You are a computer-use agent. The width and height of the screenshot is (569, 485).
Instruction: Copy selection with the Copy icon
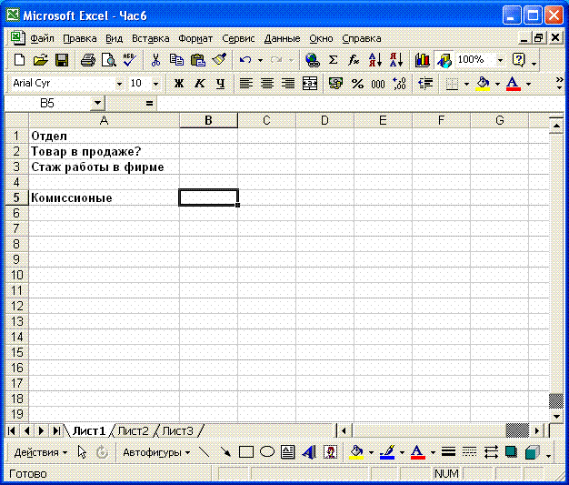click(176, 59)
